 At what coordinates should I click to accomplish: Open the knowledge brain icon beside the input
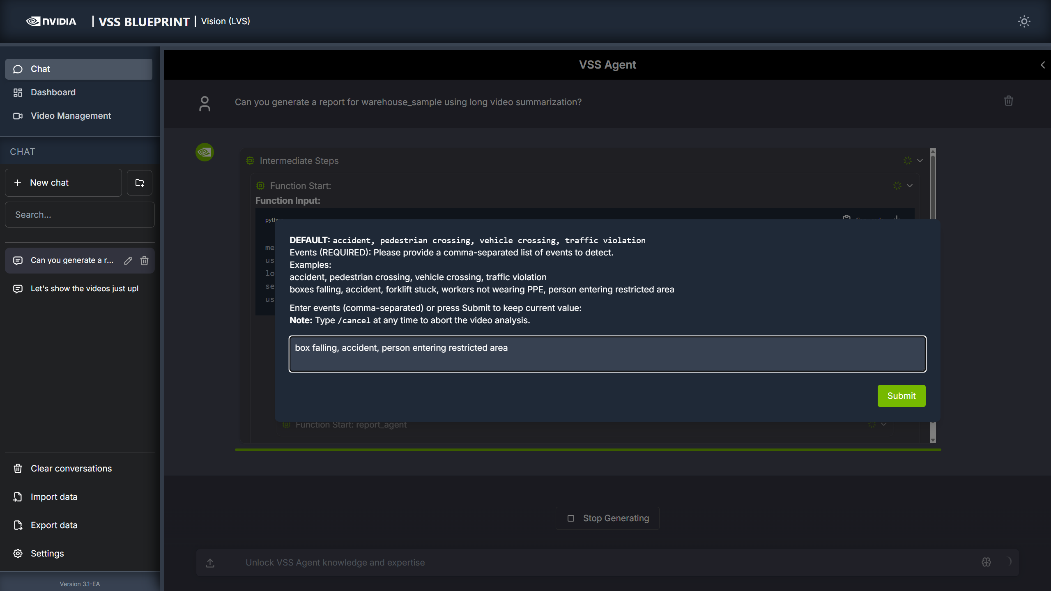tap(986, 562)
